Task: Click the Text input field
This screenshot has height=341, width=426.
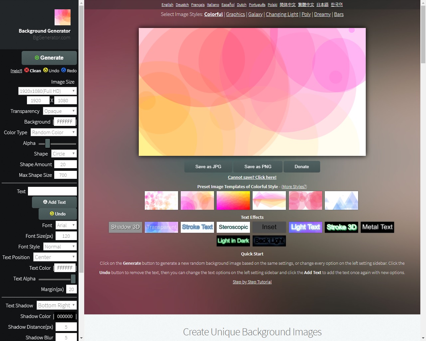Action: click(52, 191)
